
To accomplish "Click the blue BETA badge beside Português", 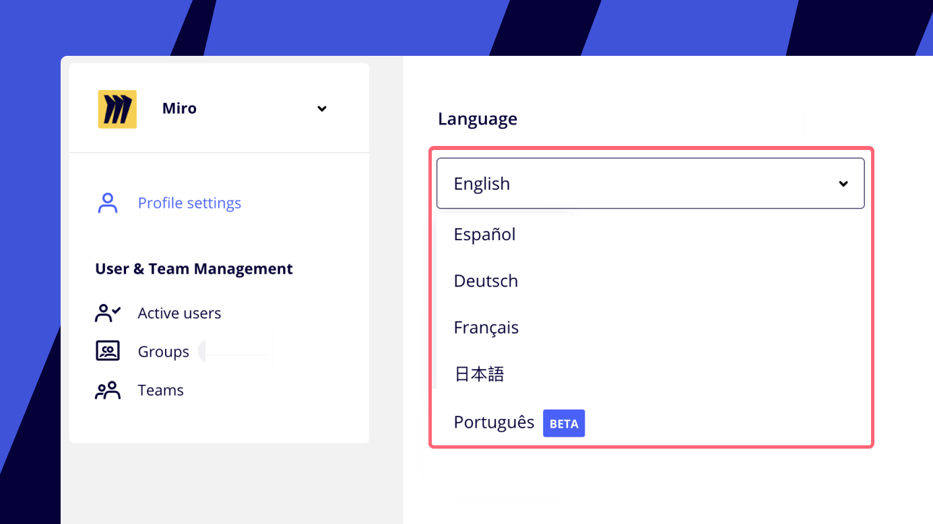I will (564, 423).
